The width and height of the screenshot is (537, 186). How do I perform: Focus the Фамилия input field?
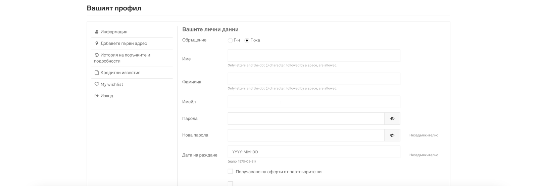[x=314, y=79]
